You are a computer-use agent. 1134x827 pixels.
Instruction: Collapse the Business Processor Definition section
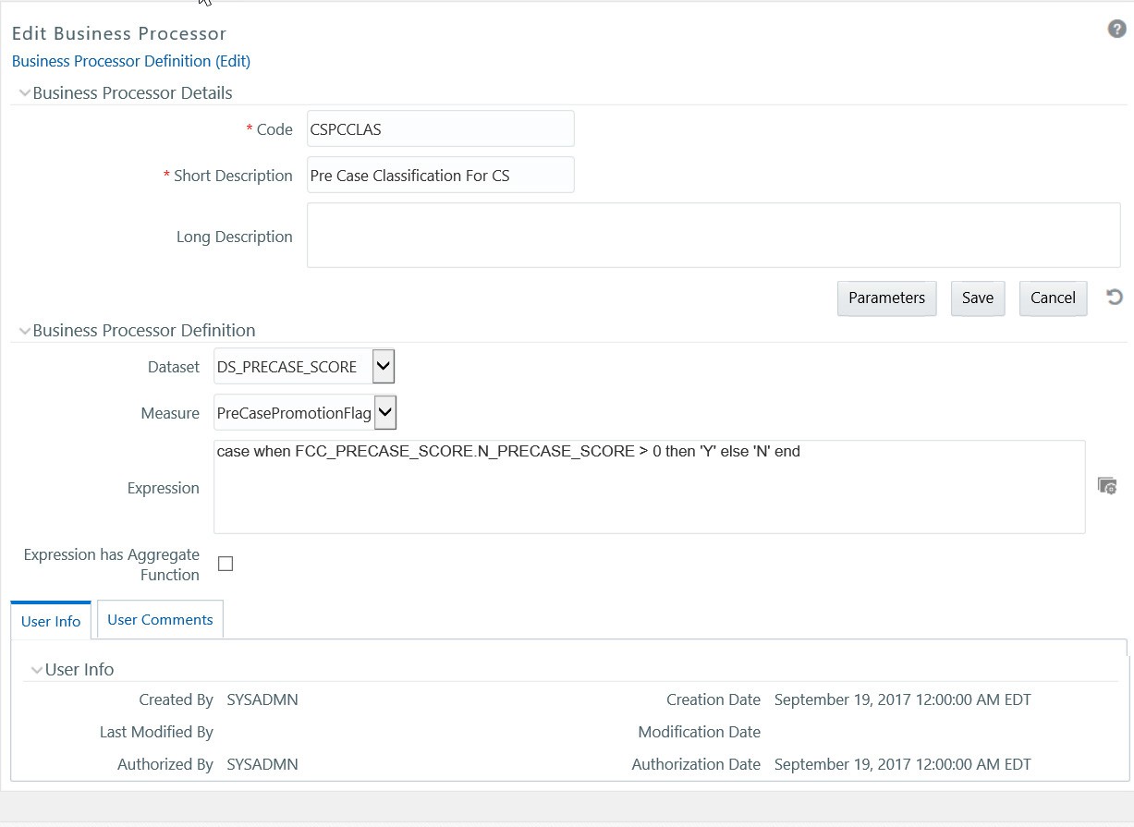click(25, 330)
